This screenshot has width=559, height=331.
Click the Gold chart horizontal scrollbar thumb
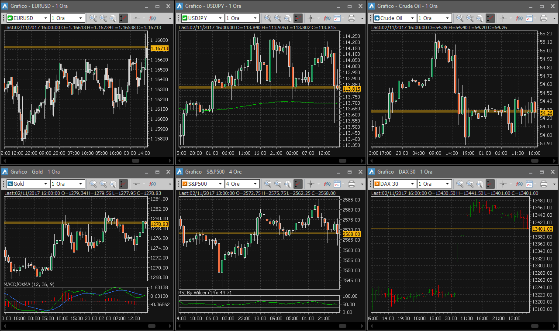(x=152, y=326)
